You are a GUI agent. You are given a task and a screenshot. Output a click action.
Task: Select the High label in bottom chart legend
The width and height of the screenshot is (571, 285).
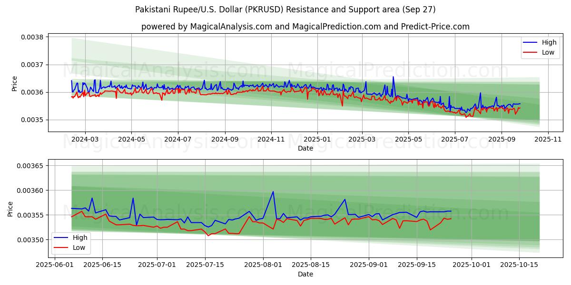pyautogui.click(x=80, y=237)
